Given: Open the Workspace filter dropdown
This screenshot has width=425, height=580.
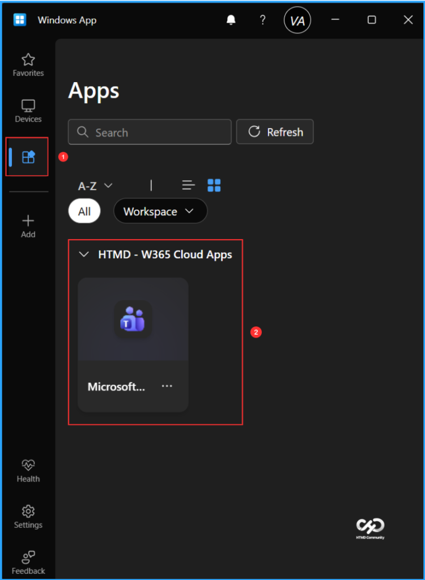Looking at the screenshot, I should (160, 211).
